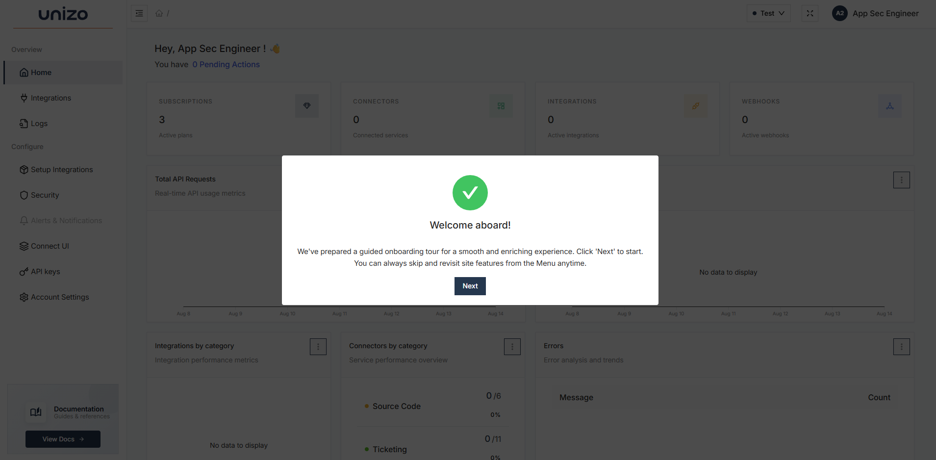
Task: Click the home breadcrumb icon
Action: pyautogui.click(x=159, y=13)
